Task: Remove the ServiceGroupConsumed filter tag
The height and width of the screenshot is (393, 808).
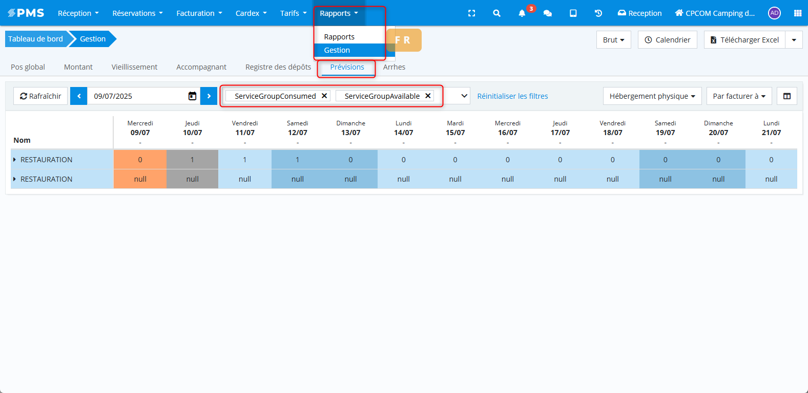Action: 324,96
